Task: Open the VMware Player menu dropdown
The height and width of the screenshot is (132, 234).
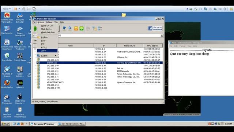Action: pyautogui.click(x=7, y=9)
